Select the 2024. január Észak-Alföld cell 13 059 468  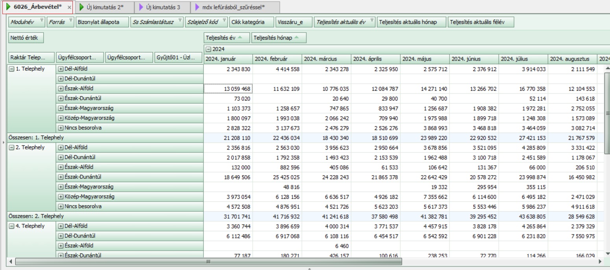(228, 89)
